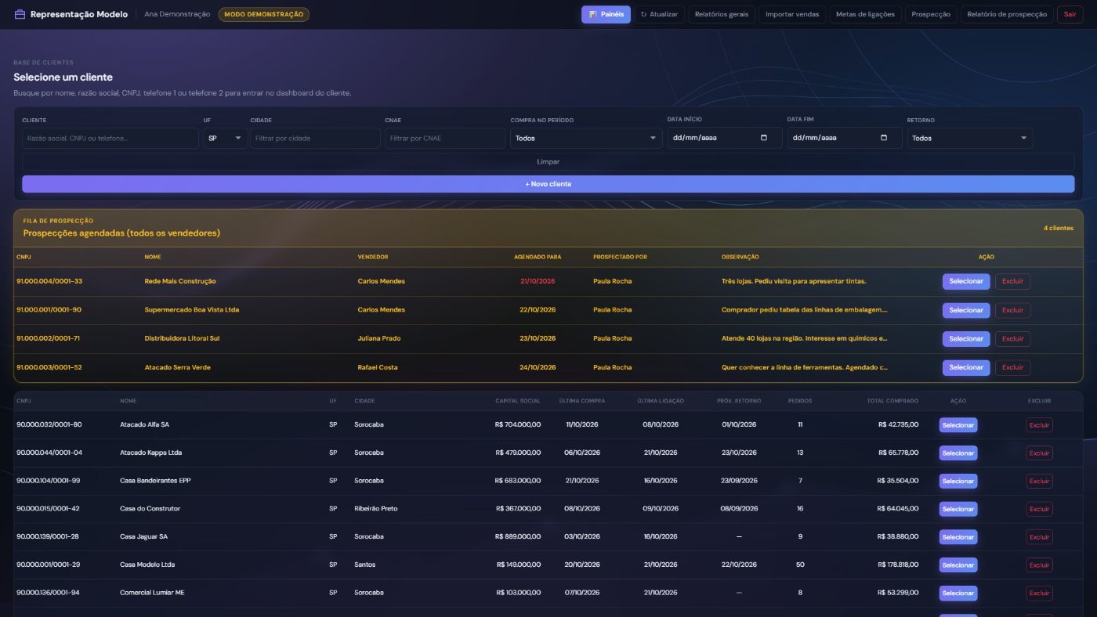Viewport: 1097px width, 617px height.
Task: Click the Ribeirão Preto city cell
Action: point(376,509)
